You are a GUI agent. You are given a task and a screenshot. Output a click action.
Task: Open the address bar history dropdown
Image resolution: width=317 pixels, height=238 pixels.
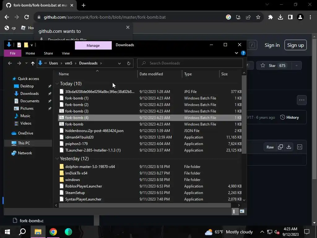pos(119,63)
